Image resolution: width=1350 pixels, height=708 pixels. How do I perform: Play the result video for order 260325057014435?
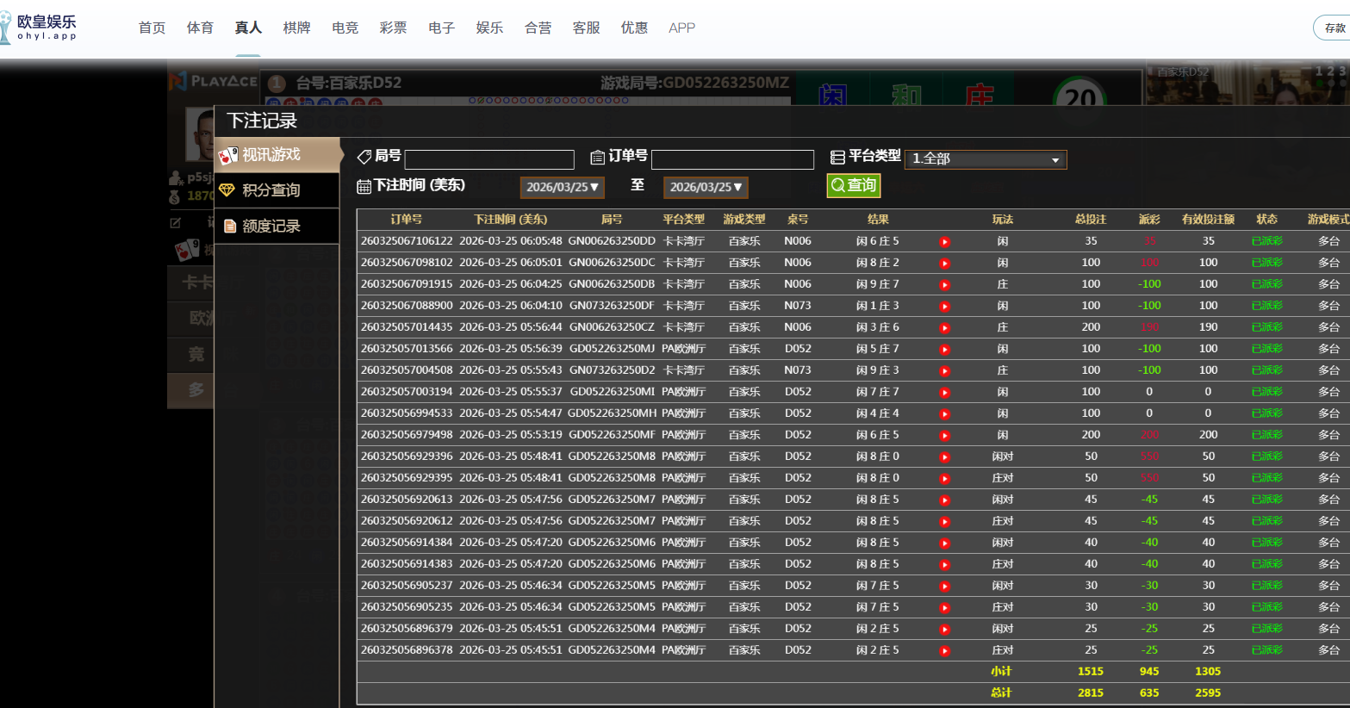[x=944, y=328]
